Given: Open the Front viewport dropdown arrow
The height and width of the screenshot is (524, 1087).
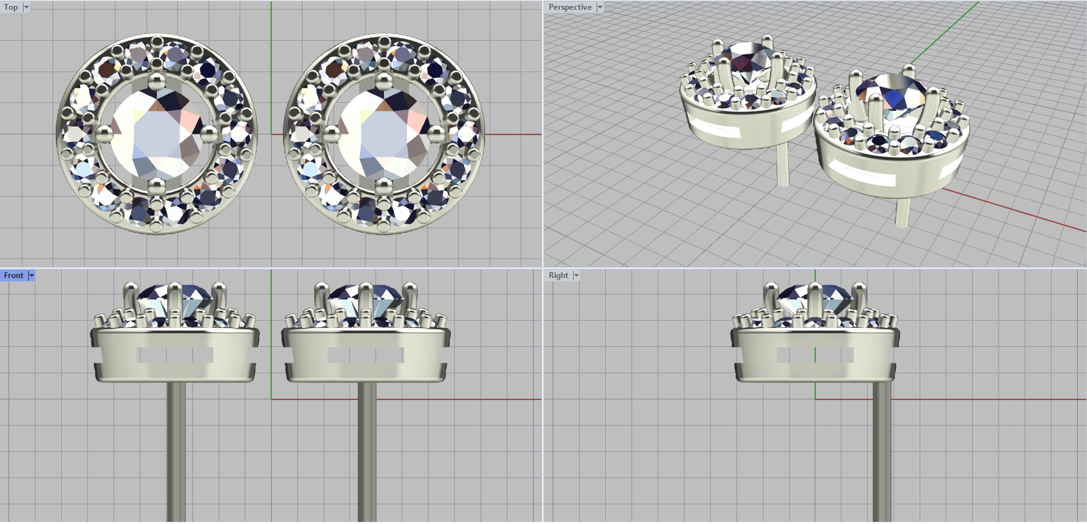Looking at the screenshot, I should pos(31,276).
